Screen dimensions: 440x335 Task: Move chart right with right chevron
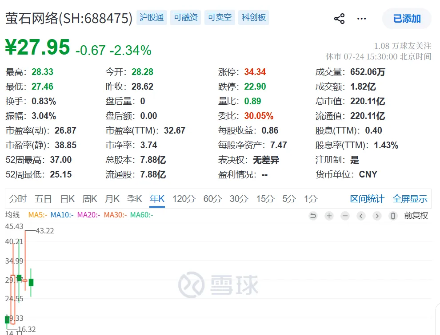coord(377,216)
